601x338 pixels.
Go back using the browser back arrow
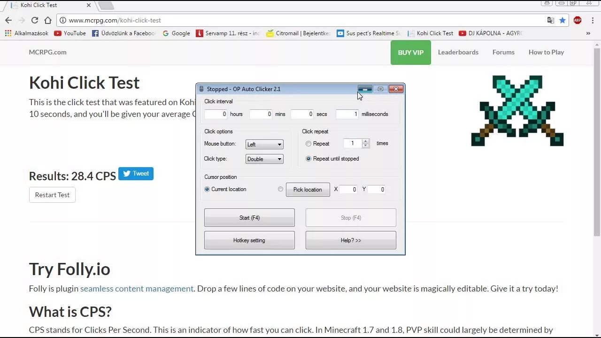8,20
